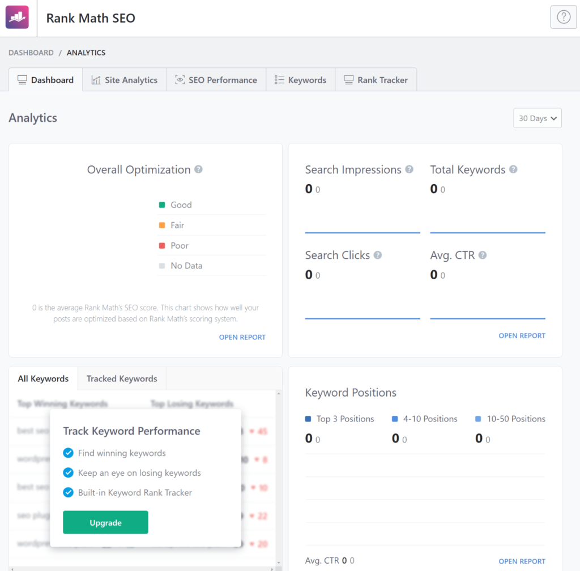580x571 pixels.
Task: Click the checkmark beside Find winning keywords
Action: click(68, 453)
